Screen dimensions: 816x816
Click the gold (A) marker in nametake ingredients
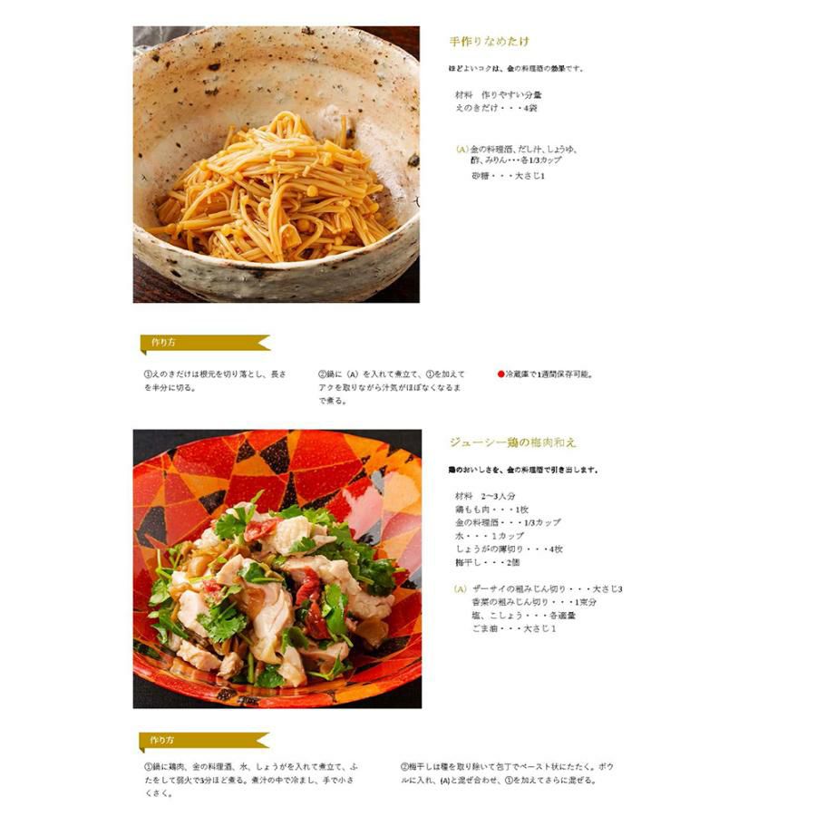[x=461, y=150]
